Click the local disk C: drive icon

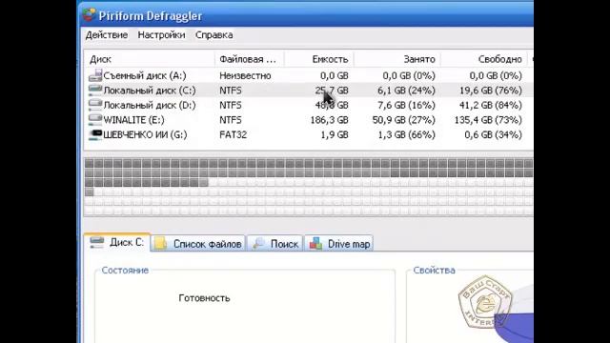(95, 91)
